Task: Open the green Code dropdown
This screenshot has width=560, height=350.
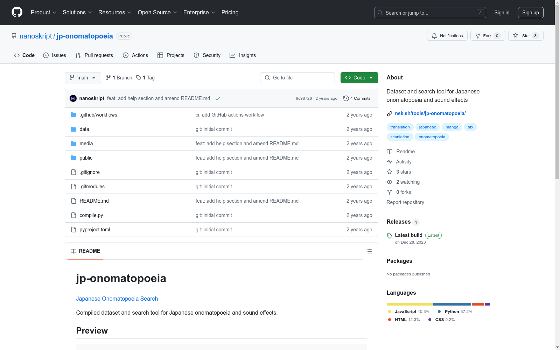Action: click(359, 78)
